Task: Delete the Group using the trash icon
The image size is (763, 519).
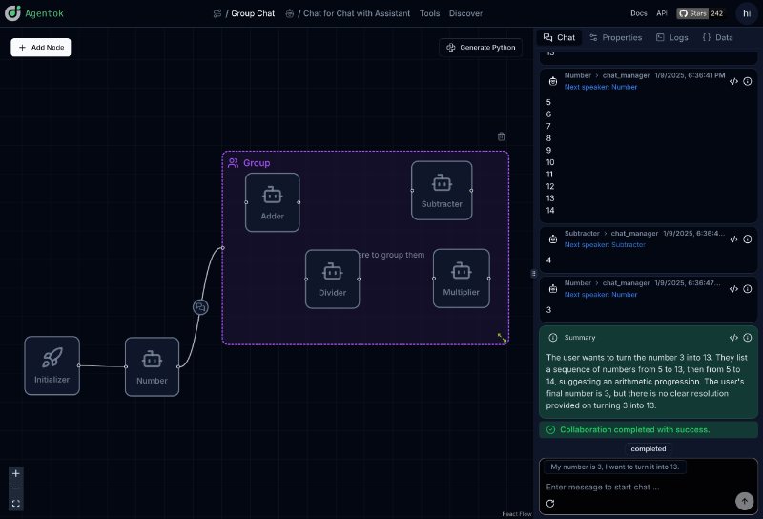Action: [x=502, y=136]
